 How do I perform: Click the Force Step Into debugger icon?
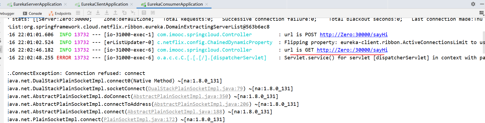[x=107, y=13]
